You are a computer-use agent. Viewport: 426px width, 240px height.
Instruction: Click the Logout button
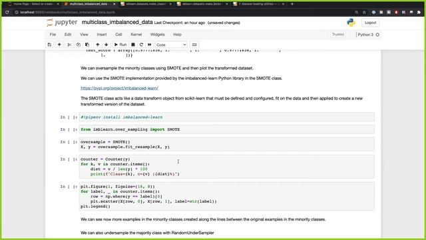click(370, 23)
